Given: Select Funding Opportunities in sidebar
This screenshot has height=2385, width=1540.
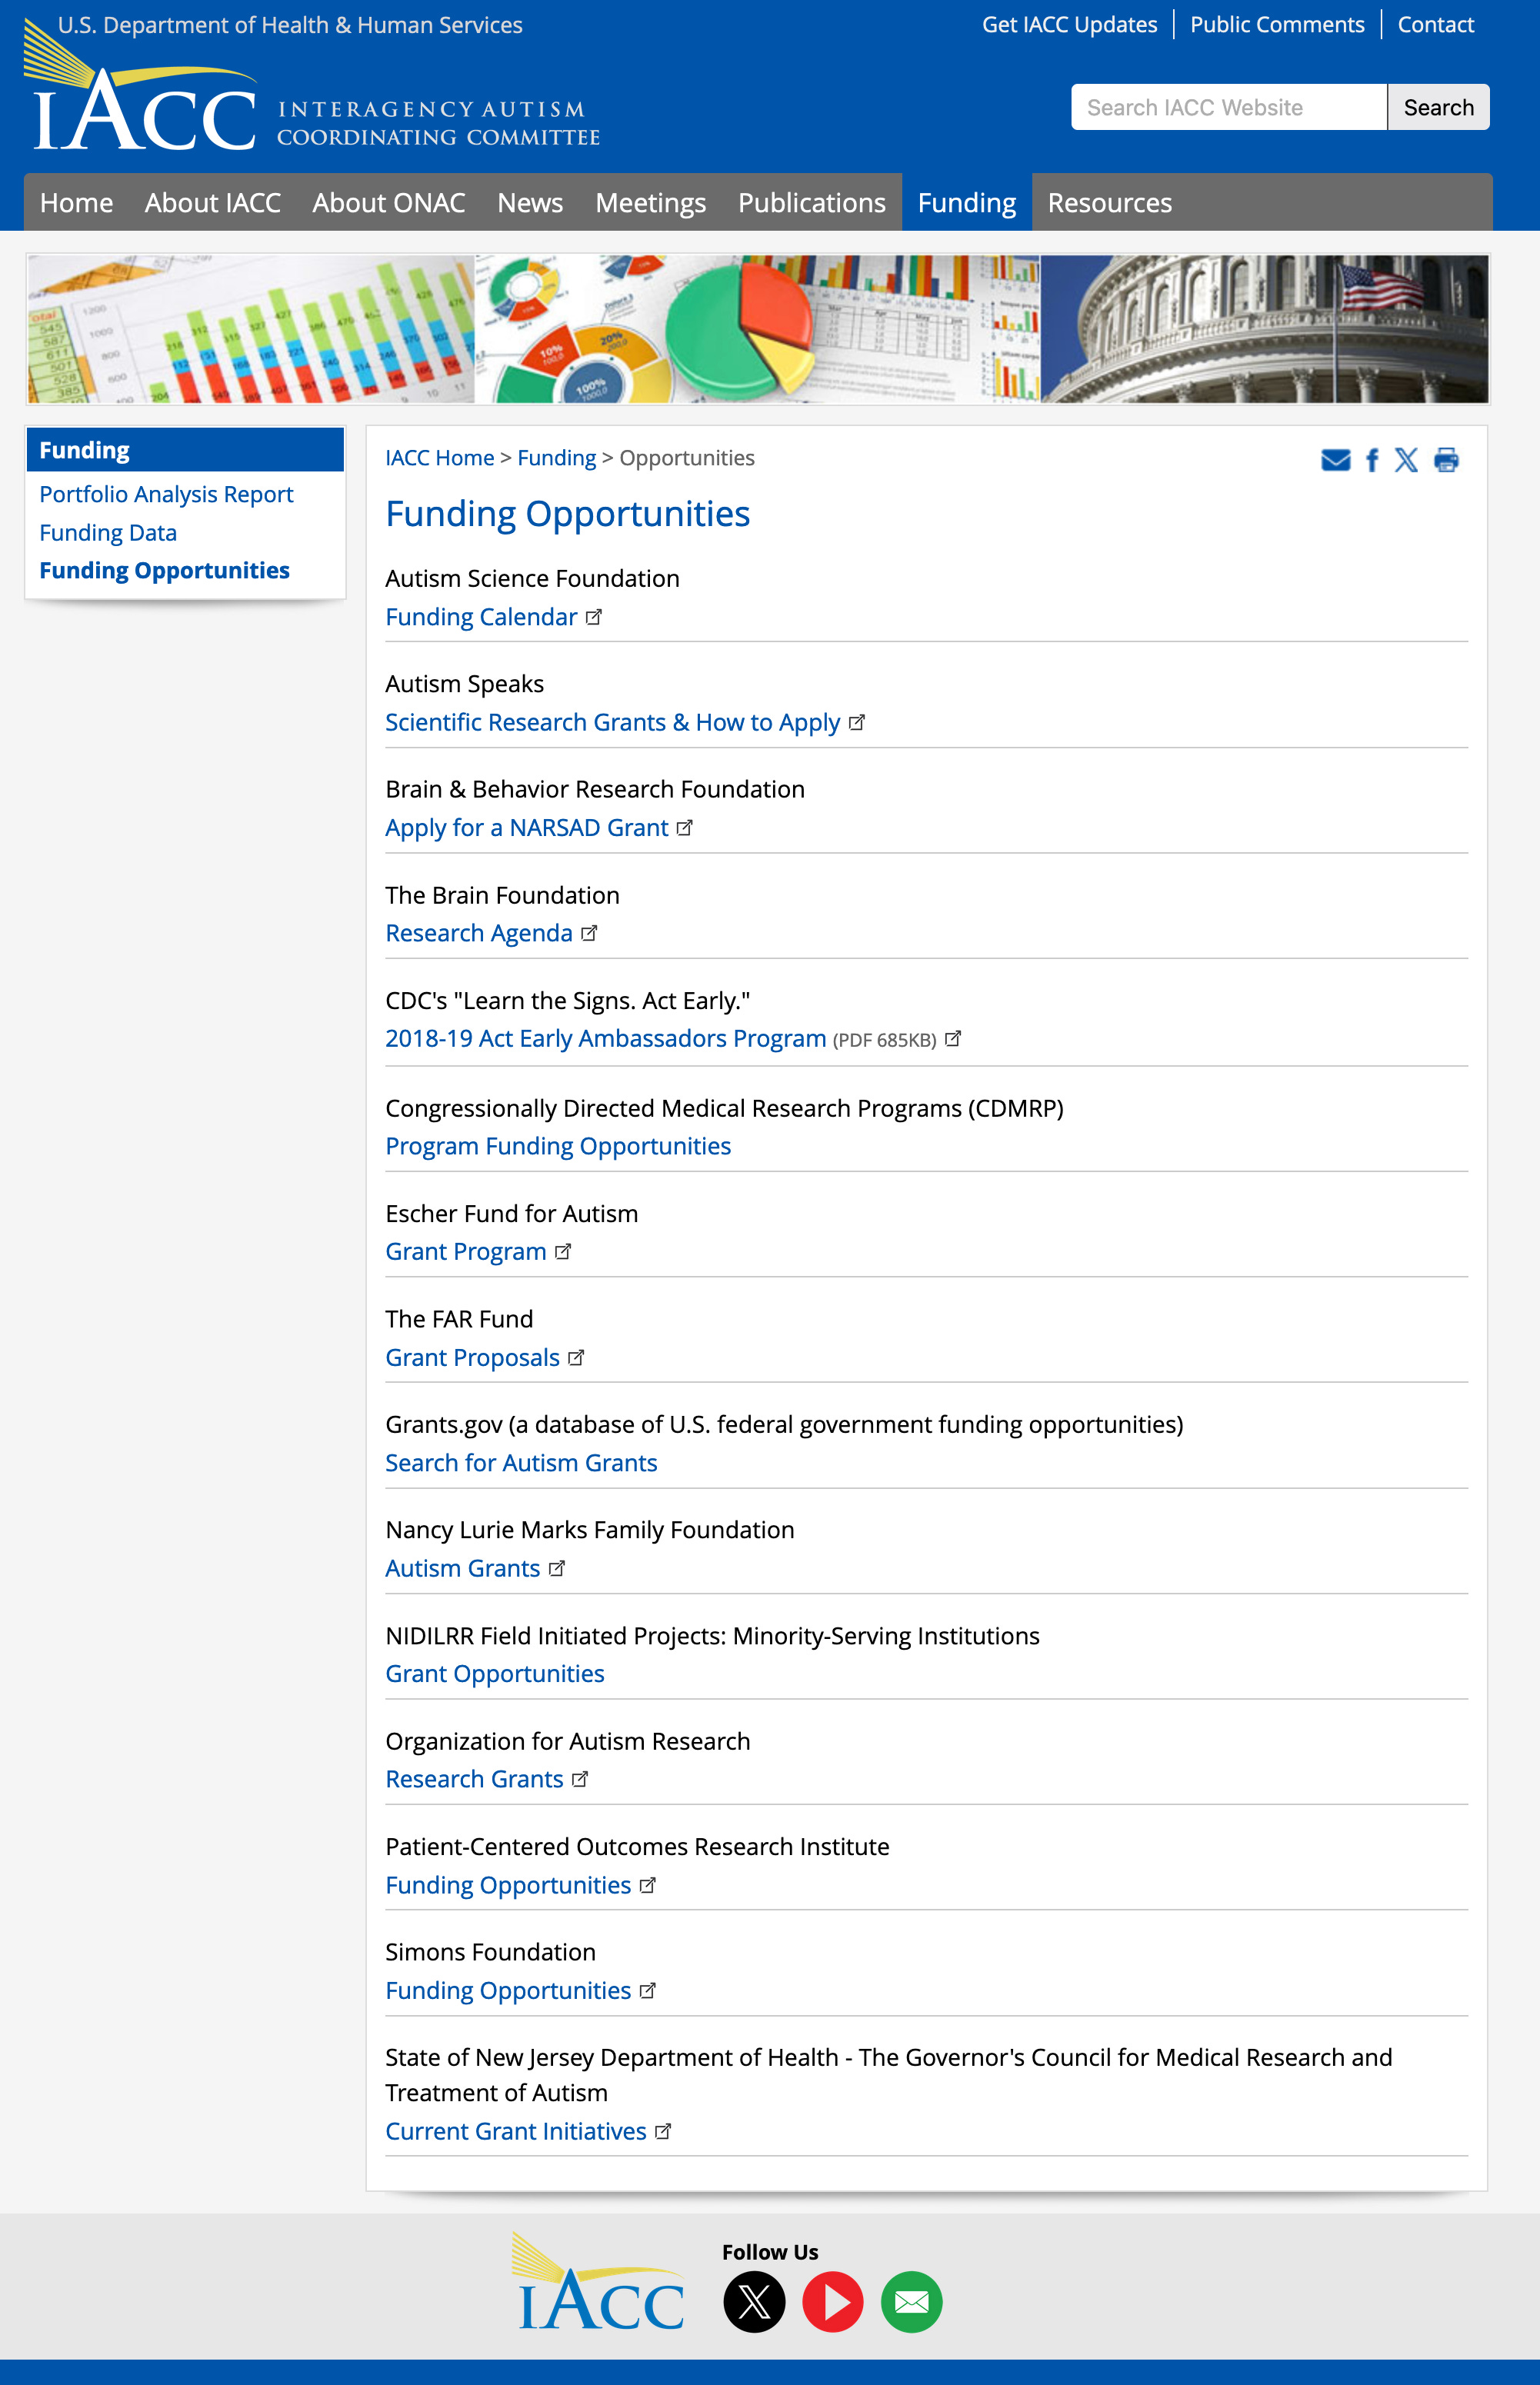Looking at the screenshot, I should [164, 571].
